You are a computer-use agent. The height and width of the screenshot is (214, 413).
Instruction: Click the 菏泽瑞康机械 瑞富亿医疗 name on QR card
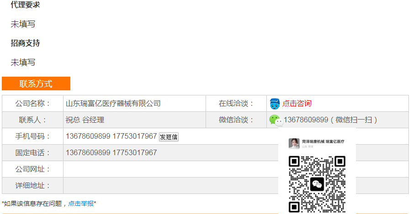[323, 141]
